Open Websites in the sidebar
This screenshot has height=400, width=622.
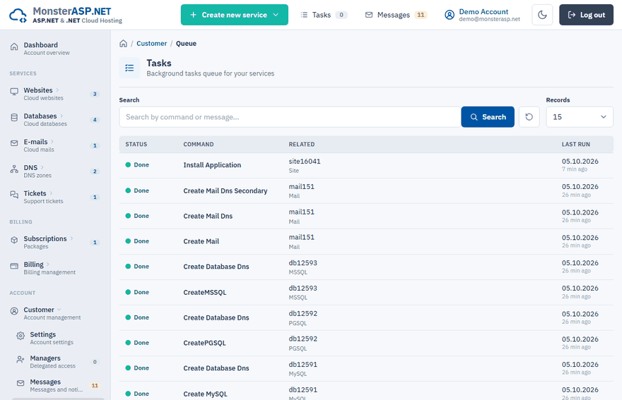54,94
